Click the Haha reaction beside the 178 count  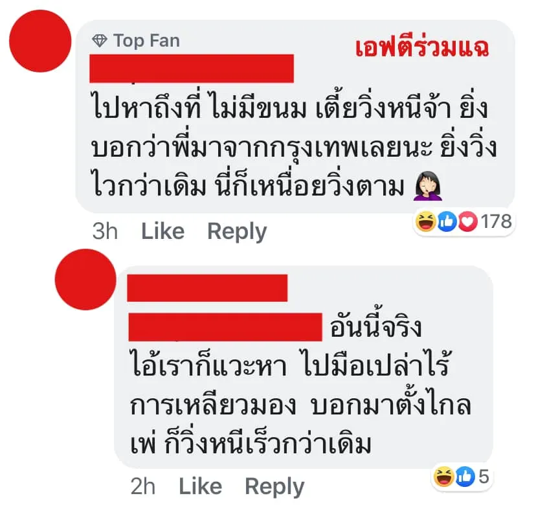click(x=425, y=221)
